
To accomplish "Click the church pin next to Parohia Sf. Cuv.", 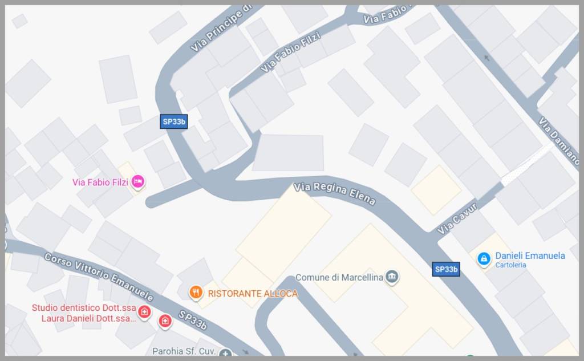I will pos(225,352).
